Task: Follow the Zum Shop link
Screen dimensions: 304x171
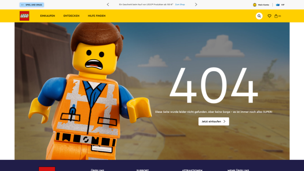Action: click(x=180, y=4)
